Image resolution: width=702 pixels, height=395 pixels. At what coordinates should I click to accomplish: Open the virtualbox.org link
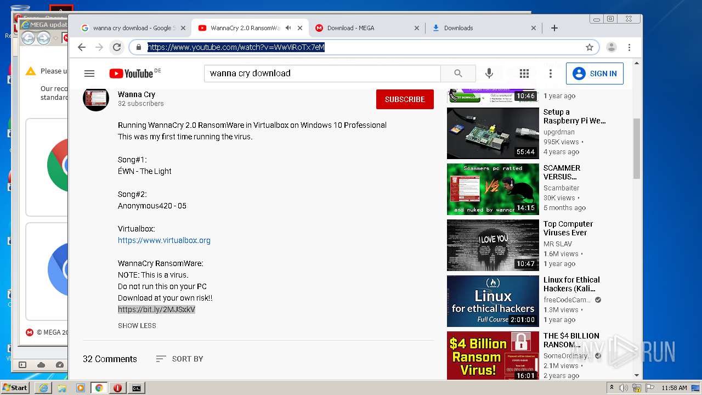tap(164, 240)
